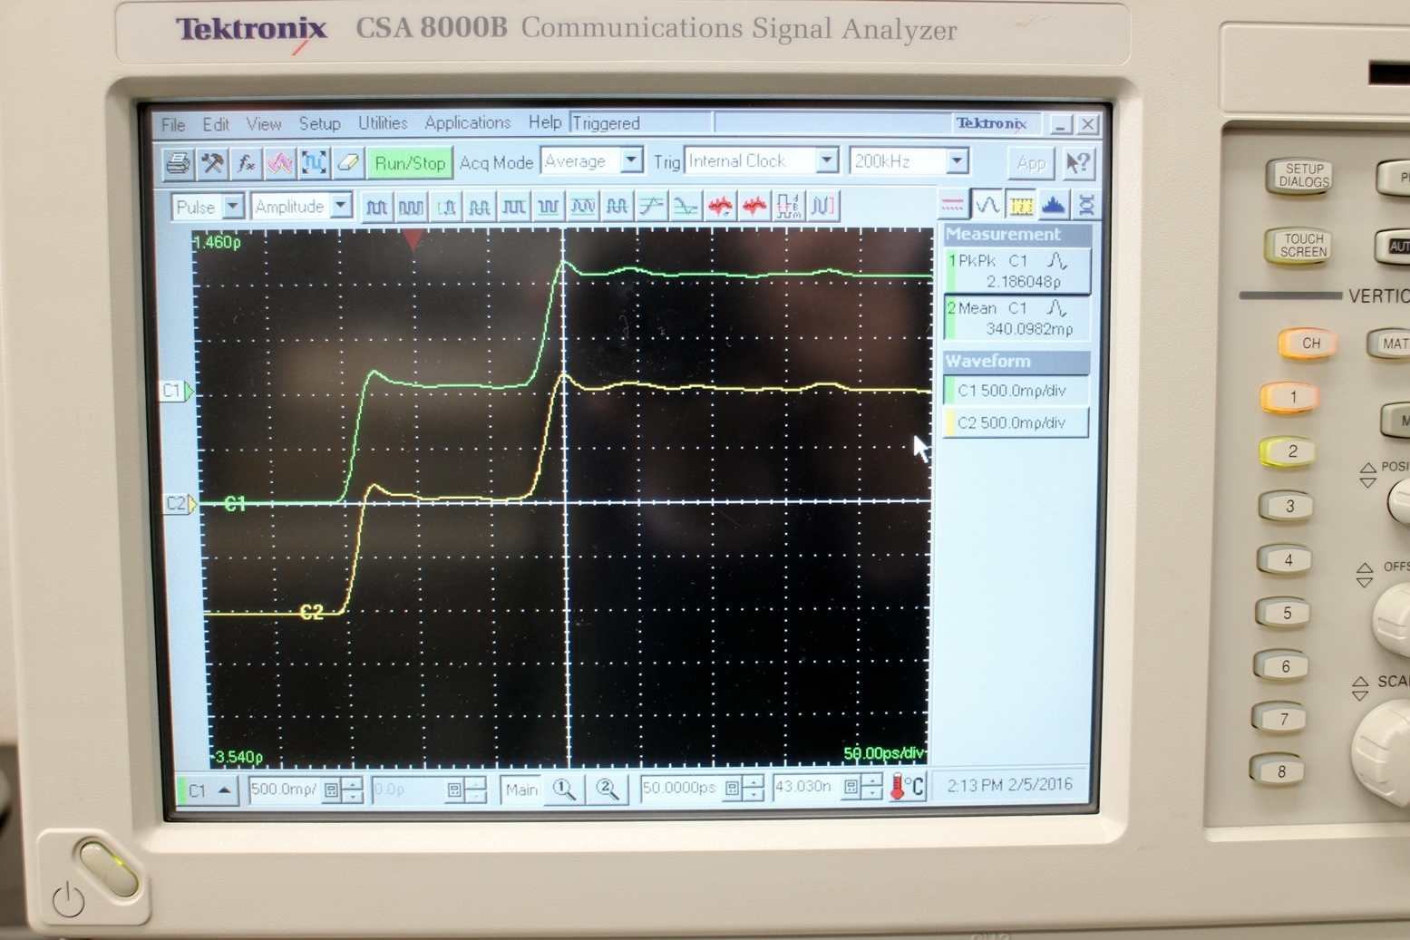This screenshot has height=940, width=1410.
Task: Open the View menu
Action: tap(263, 123)
